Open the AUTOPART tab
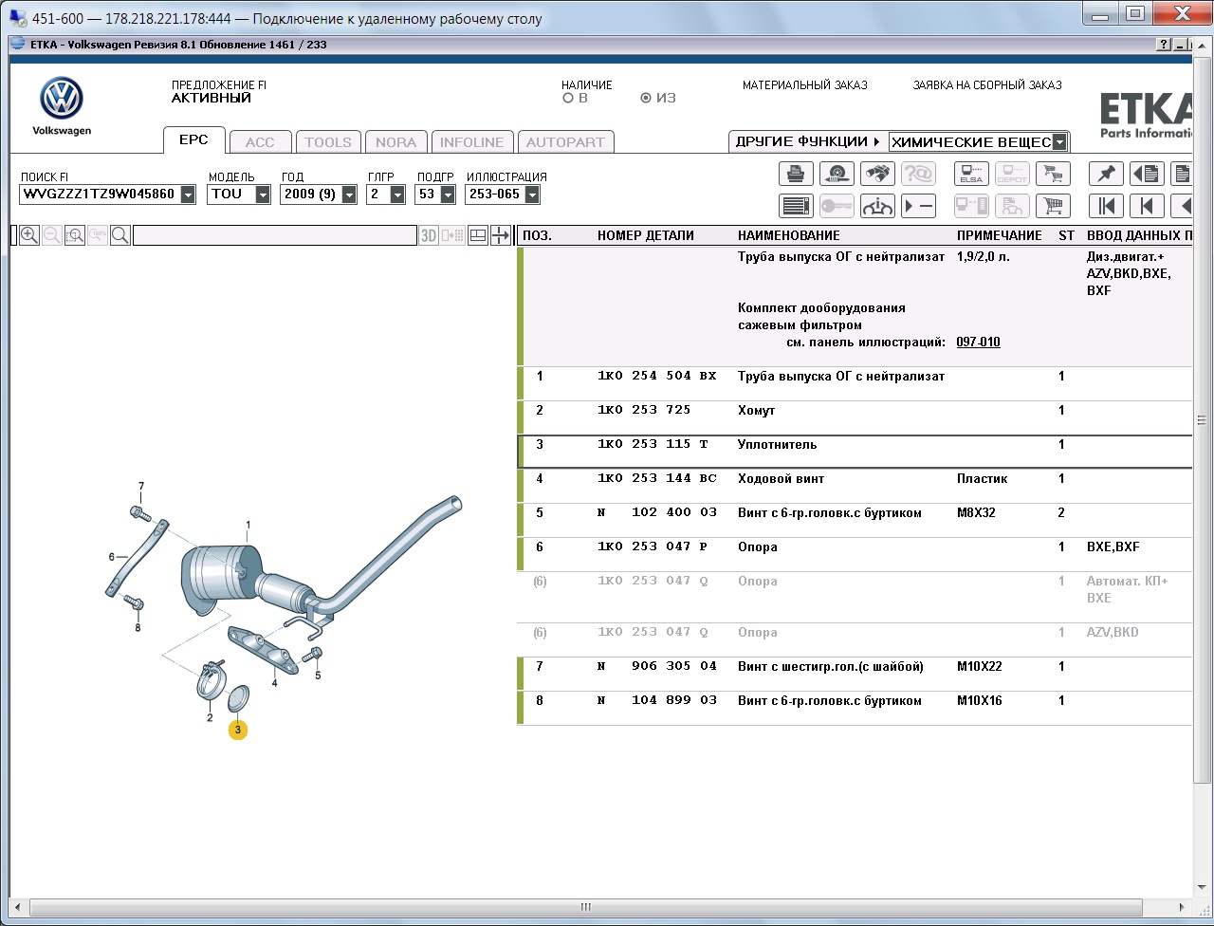This screenshot has height=926, width=1214. (565, 142)
